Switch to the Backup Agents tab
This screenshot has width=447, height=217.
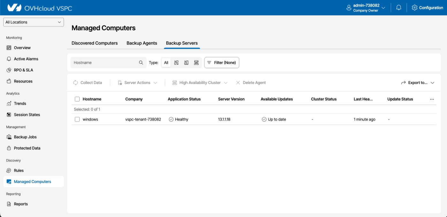142,43
